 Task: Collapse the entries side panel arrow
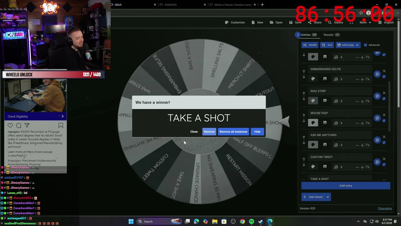[x=298, y=35]
